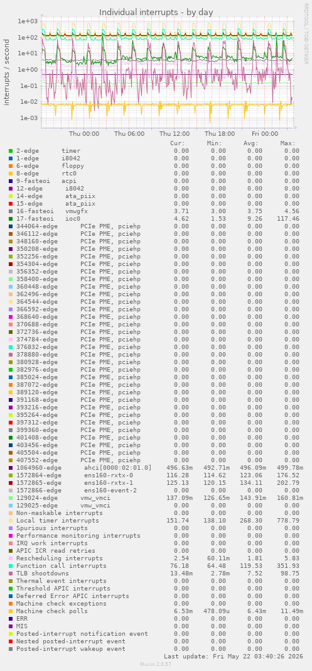Viewport: 312px width, 671px height.
Task: Click the RRDTOOL / TOBI OETIKER watermark
Action: (306, 34)
